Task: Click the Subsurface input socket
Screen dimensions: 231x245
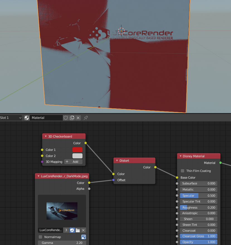Action: (177, 183)
